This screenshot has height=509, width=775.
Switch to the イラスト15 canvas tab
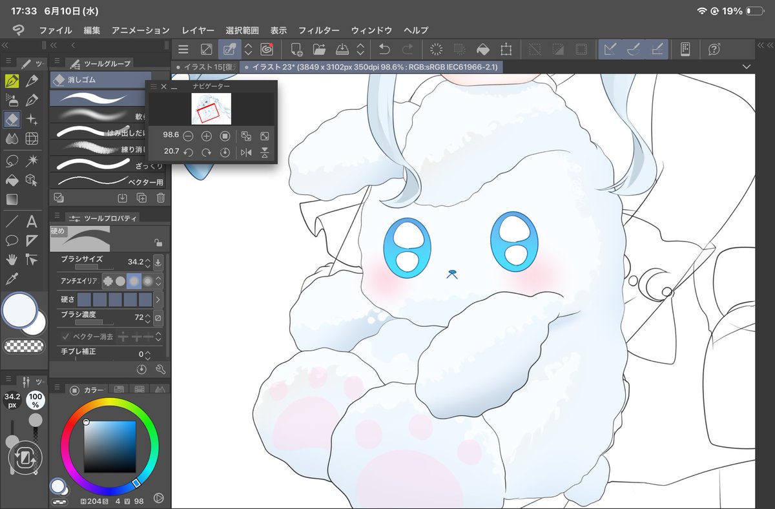click(205, 67)
